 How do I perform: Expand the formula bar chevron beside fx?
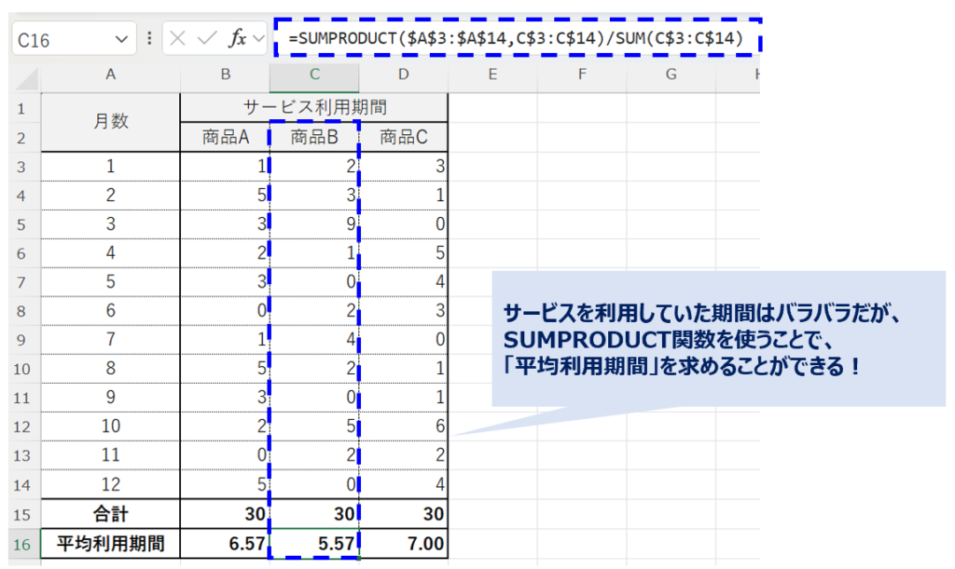point(259,39)
